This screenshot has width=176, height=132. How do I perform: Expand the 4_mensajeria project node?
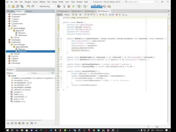(x=7, y=40)
